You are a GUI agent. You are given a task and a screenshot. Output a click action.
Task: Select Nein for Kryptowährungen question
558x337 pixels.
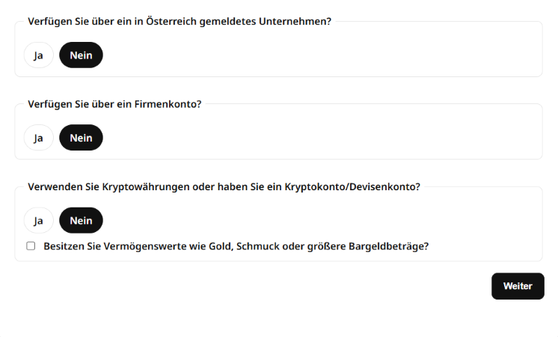(x=81, y=221)
